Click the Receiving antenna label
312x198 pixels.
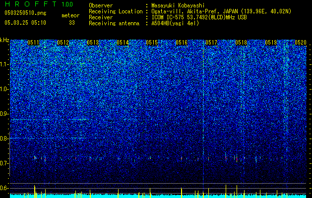point(114,23)
